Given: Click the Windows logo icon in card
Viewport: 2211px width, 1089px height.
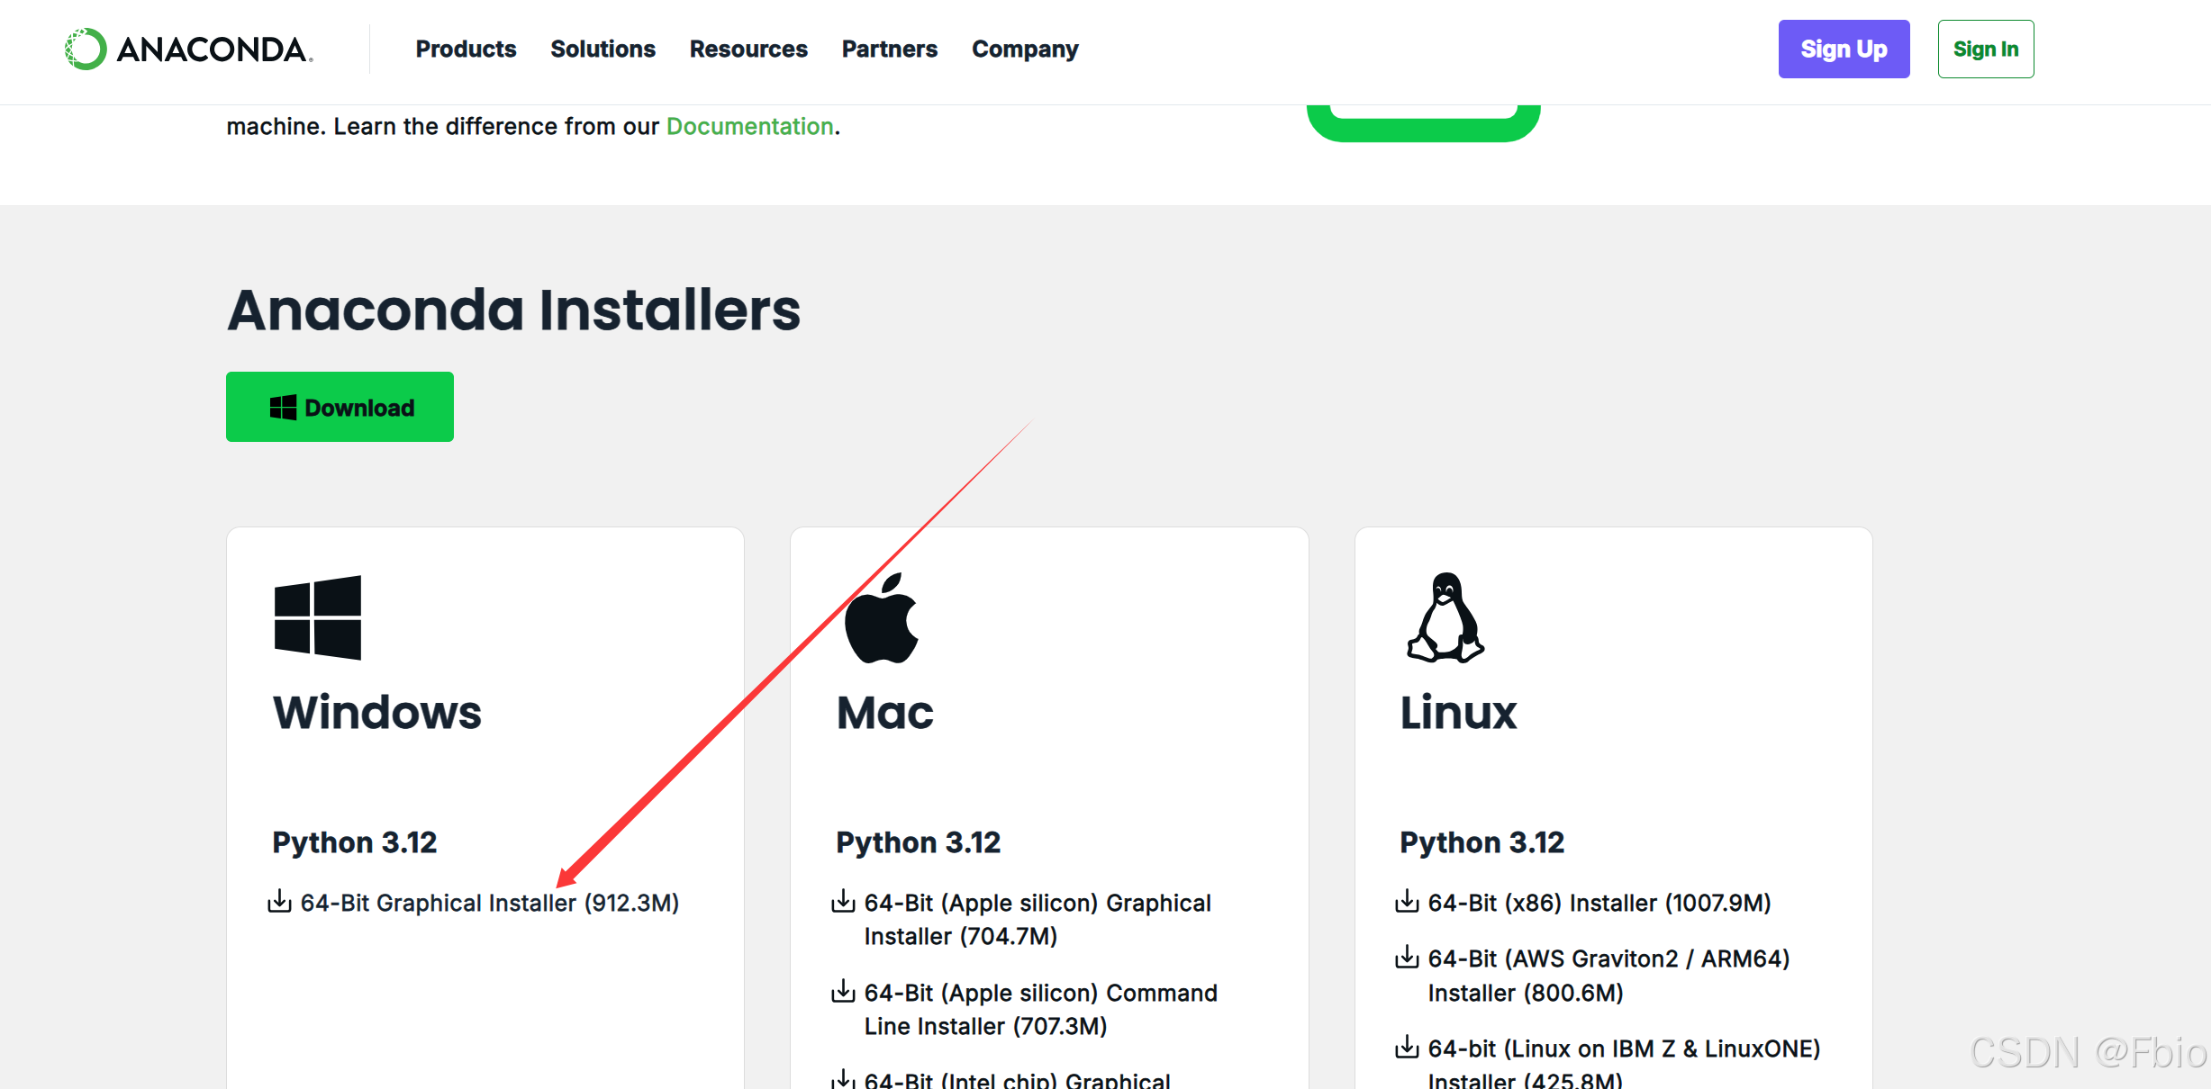Looking at the screenshot, I should [318, 617].
